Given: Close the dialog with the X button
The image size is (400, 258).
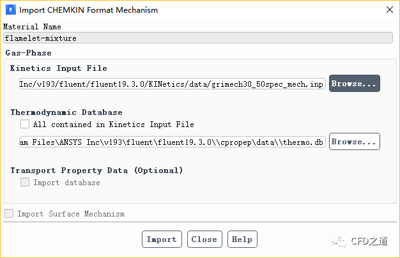Looking at the screenshot, I should (x=390, y=10).
